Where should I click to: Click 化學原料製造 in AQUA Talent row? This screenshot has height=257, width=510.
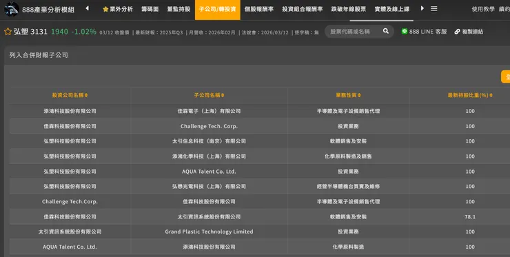pyautogui.click(x=348, y=247)
